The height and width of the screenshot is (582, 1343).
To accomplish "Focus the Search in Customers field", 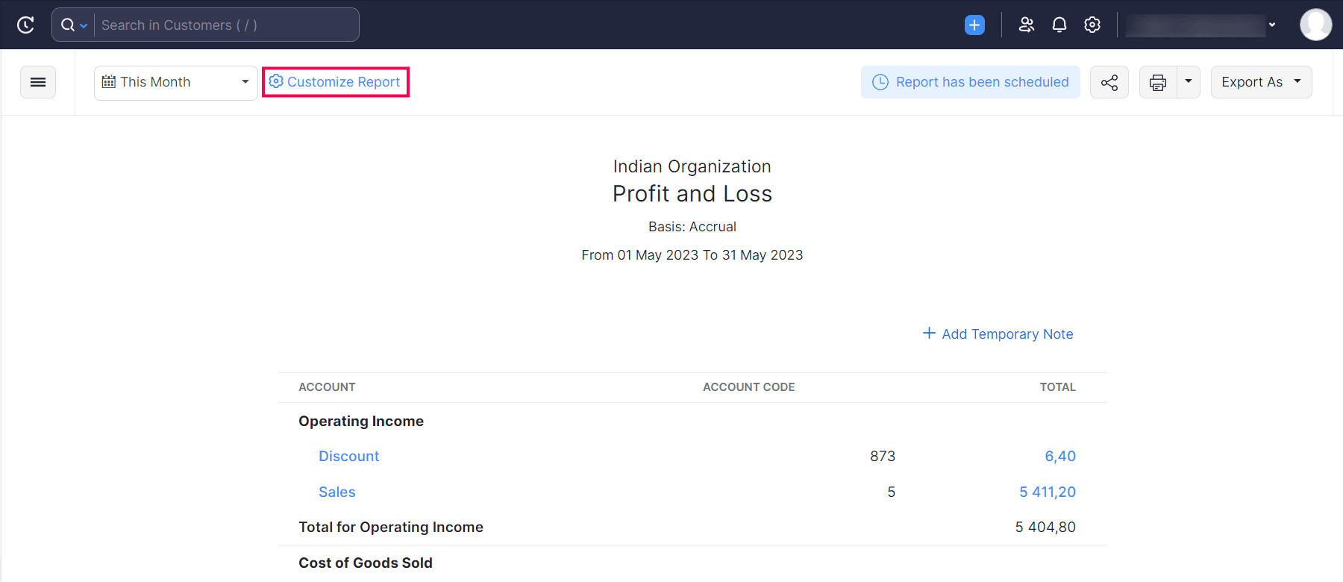I will point(224,25).
